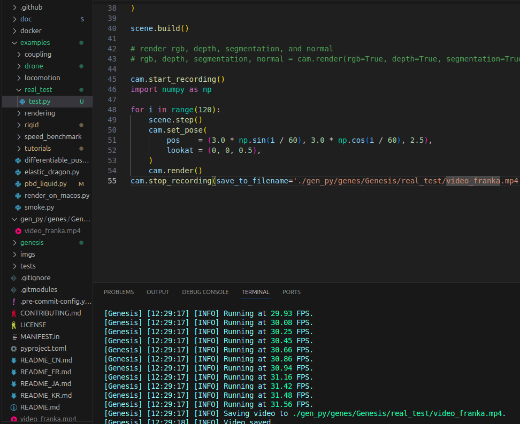Click the Python icon of smoke.py
The height and width of the screenshot is (424, 520).
click(18, 207)
